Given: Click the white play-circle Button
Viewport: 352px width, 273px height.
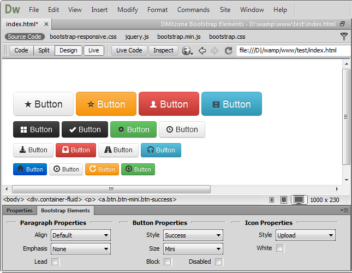Looking at the screenshot, I should tap(66, 169).
